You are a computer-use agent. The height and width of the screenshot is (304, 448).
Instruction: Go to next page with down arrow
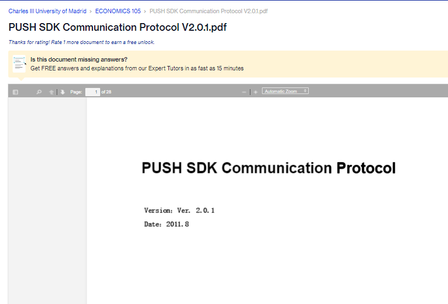click(63, 92)
